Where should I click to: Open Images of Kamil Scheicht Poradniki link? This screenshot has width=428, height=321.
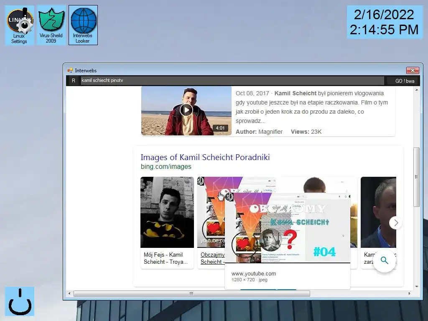tap(205, 157)
